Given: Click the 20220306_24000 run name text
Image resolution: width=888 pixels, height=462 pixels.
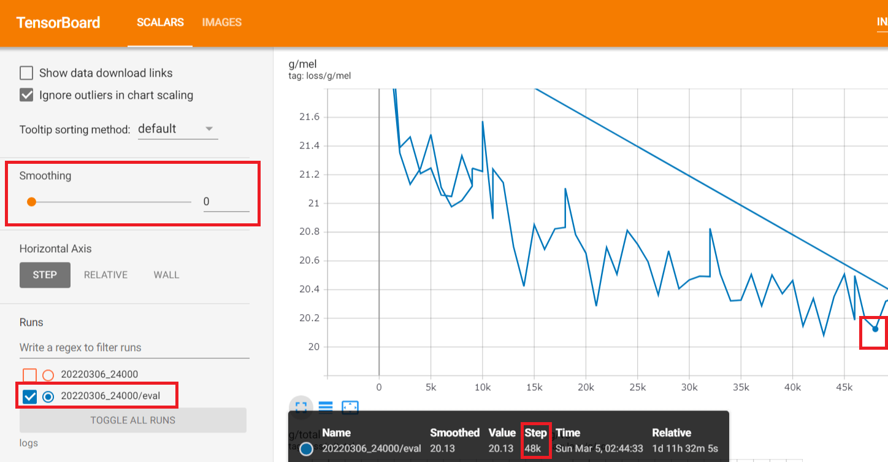Looking at the screenshot, I should 99,374.
